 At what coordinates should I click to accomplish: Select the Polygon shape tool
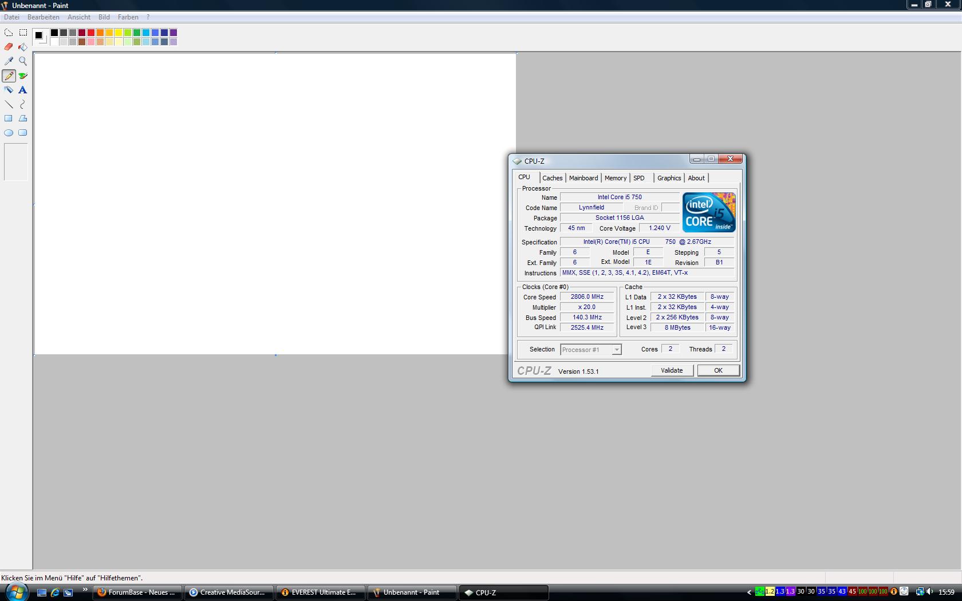point(23,118)
